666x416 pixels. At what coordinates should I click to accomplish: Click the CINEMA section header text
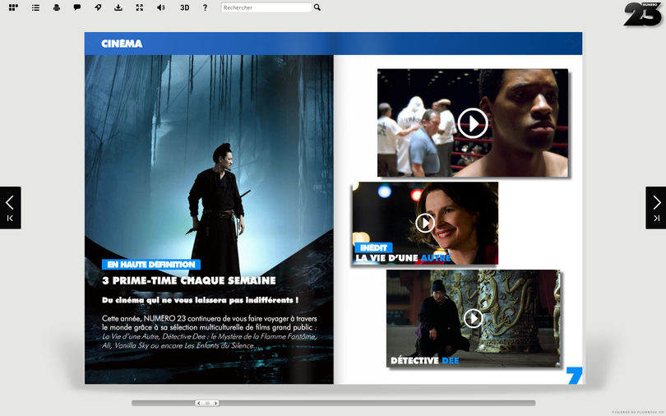(x=122, y=44)
